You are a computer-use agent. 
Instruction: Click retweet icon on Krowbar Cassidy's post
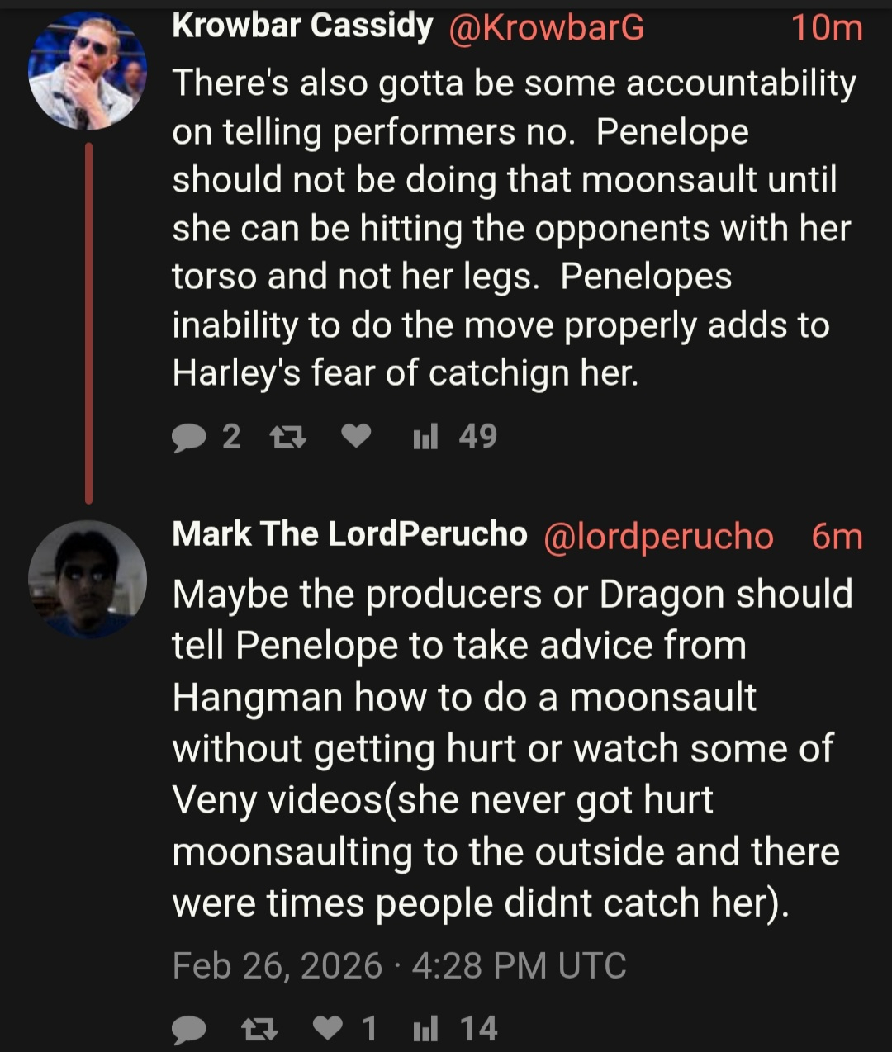[289, 438]
